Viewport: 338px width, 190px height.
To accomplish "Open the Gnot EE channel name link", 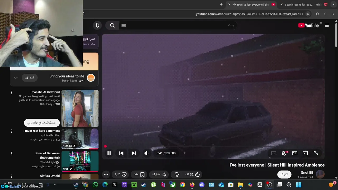I will 307,173.
